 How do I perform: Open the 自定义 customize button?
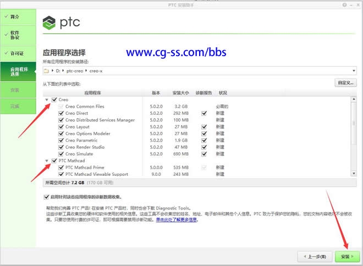345,83
